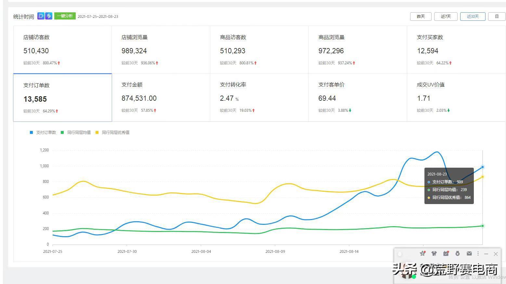
Task: Click the 3.88% change under 支付客单价
Action: [x=343, y=110]
